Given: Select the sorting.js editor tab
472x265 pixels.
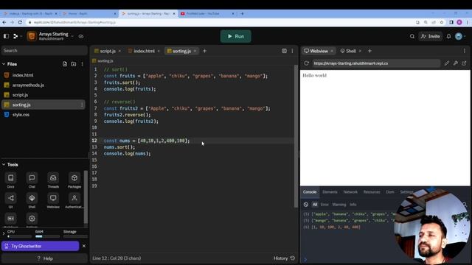Looking at the screenshot, I should click(181, 51).
